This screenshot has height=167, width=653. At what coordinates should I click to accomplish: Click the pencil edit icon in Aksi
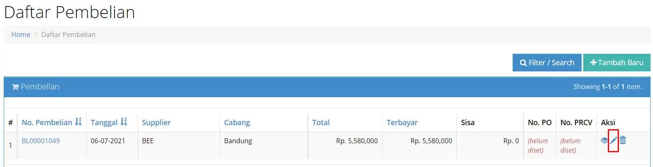(x=613, y=140)
